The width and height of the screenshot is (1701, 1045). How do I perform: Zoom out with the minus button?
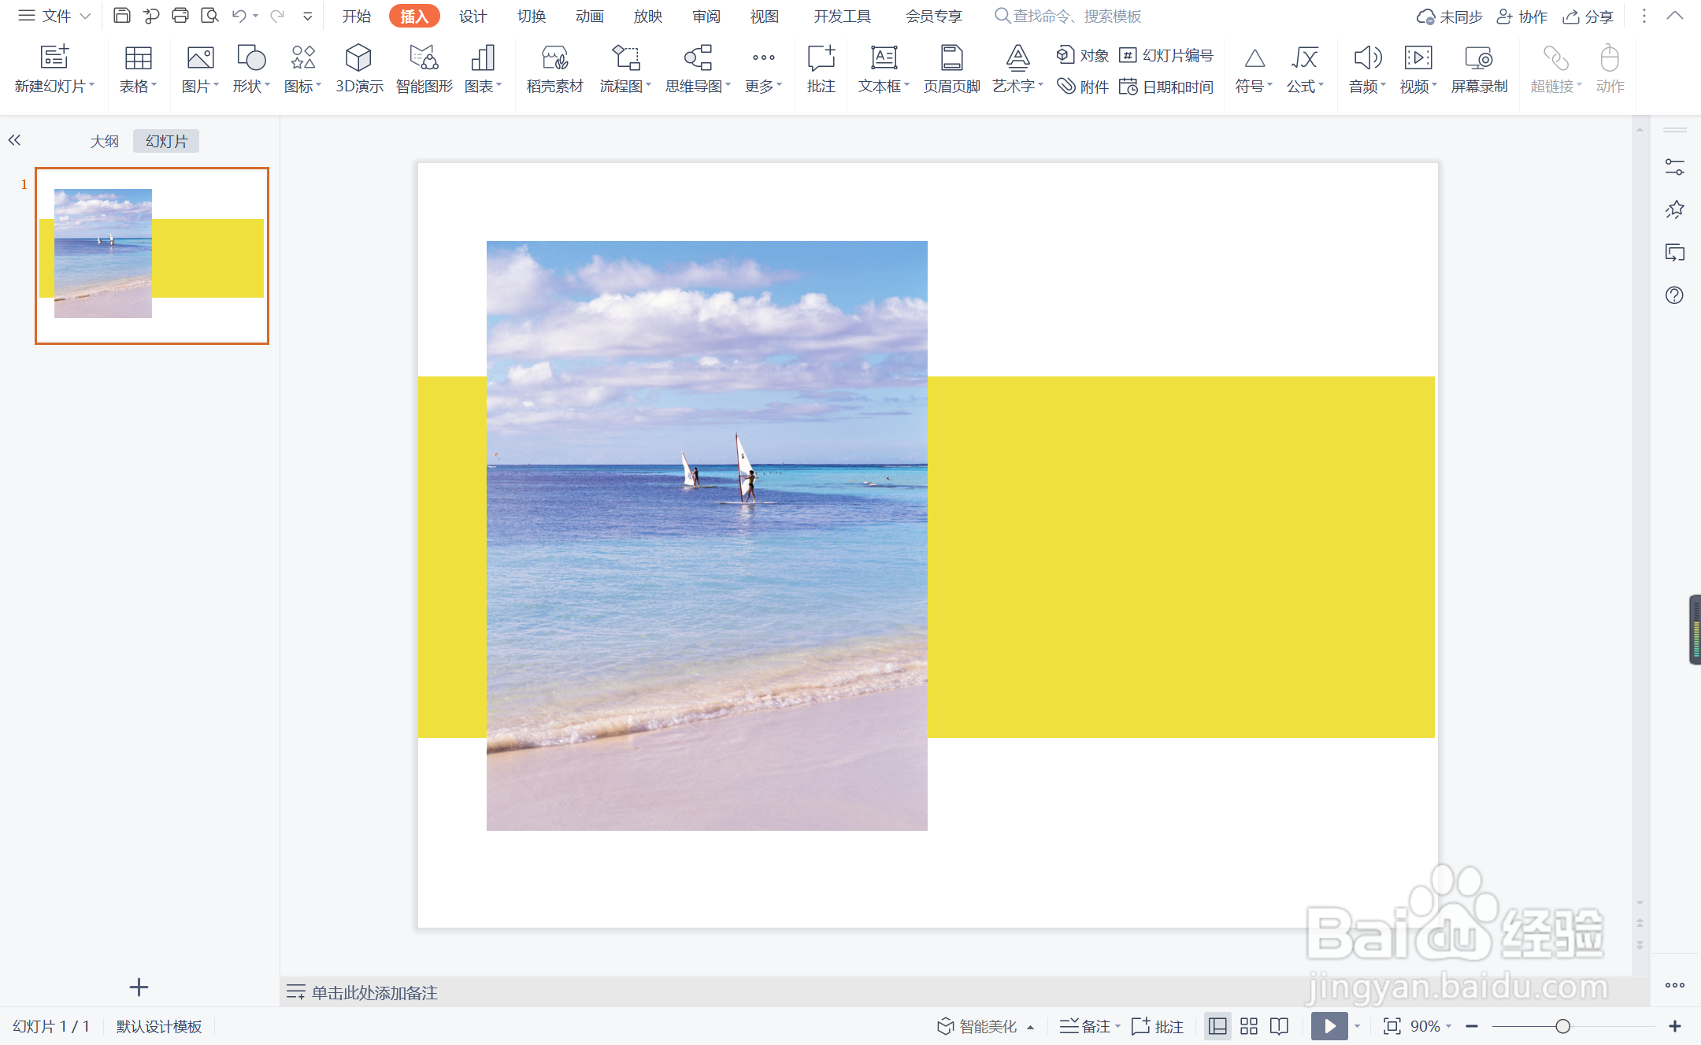coord(1472,1026)
